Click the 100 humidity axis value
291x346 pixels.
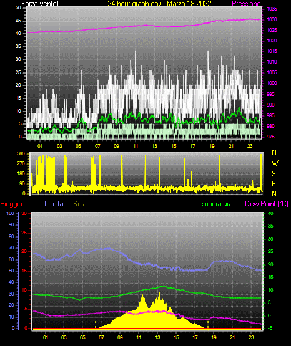(x=10, y=214)
